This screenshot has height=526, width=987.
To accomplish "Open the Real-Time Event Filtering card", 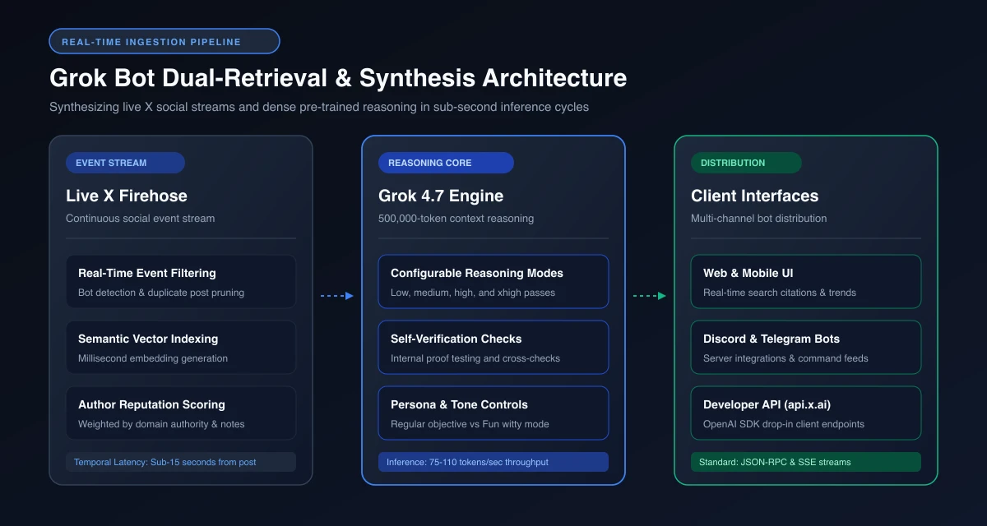I will (181, 281).
